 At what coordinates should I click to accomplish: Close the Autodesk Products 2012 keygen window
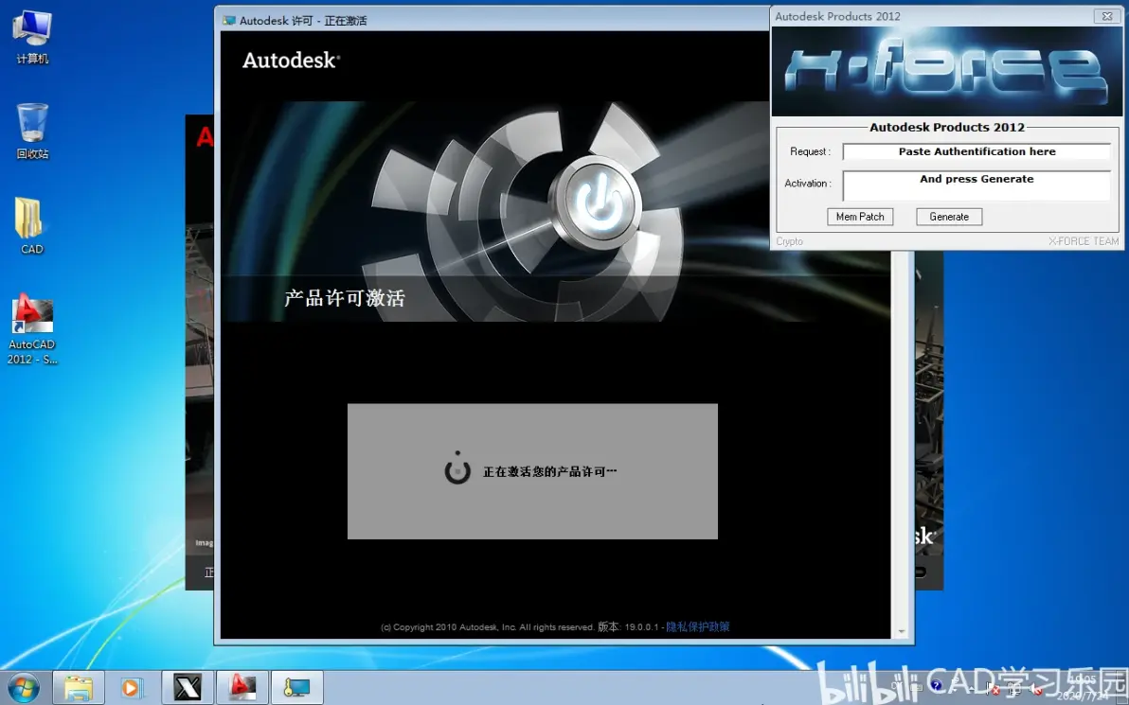[1107, 16]
